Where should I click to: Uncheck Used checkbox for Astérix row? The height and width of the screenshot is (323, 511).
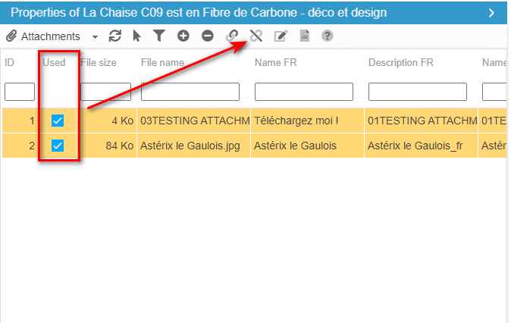pos(58,146)
